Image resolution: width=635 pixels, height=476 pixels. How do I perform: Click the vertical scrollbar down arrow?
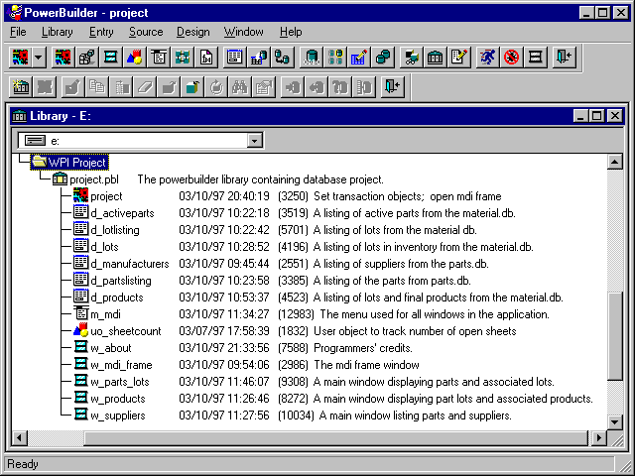[615, 422]
